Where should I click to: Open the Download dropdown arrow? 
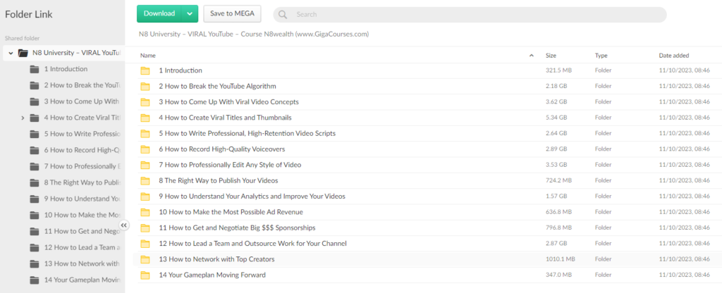[190, 13]
